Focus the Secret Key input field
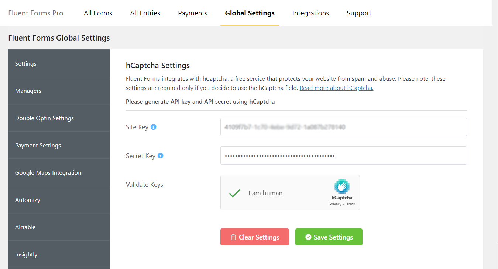Screen dimensions: 498x269 pyautogui.click(x=343, y=156)
